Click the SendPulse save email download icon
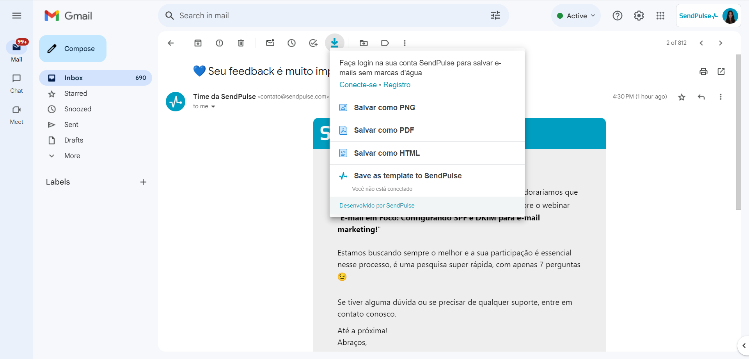 (x=335, y=42)
